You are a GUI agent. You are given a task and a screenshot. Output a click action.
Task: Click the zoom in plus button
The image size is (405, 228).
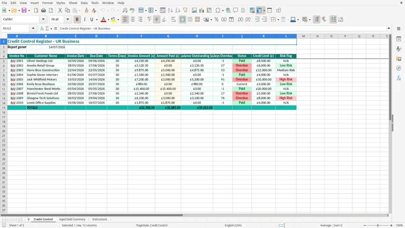click(x=391, y=225)
